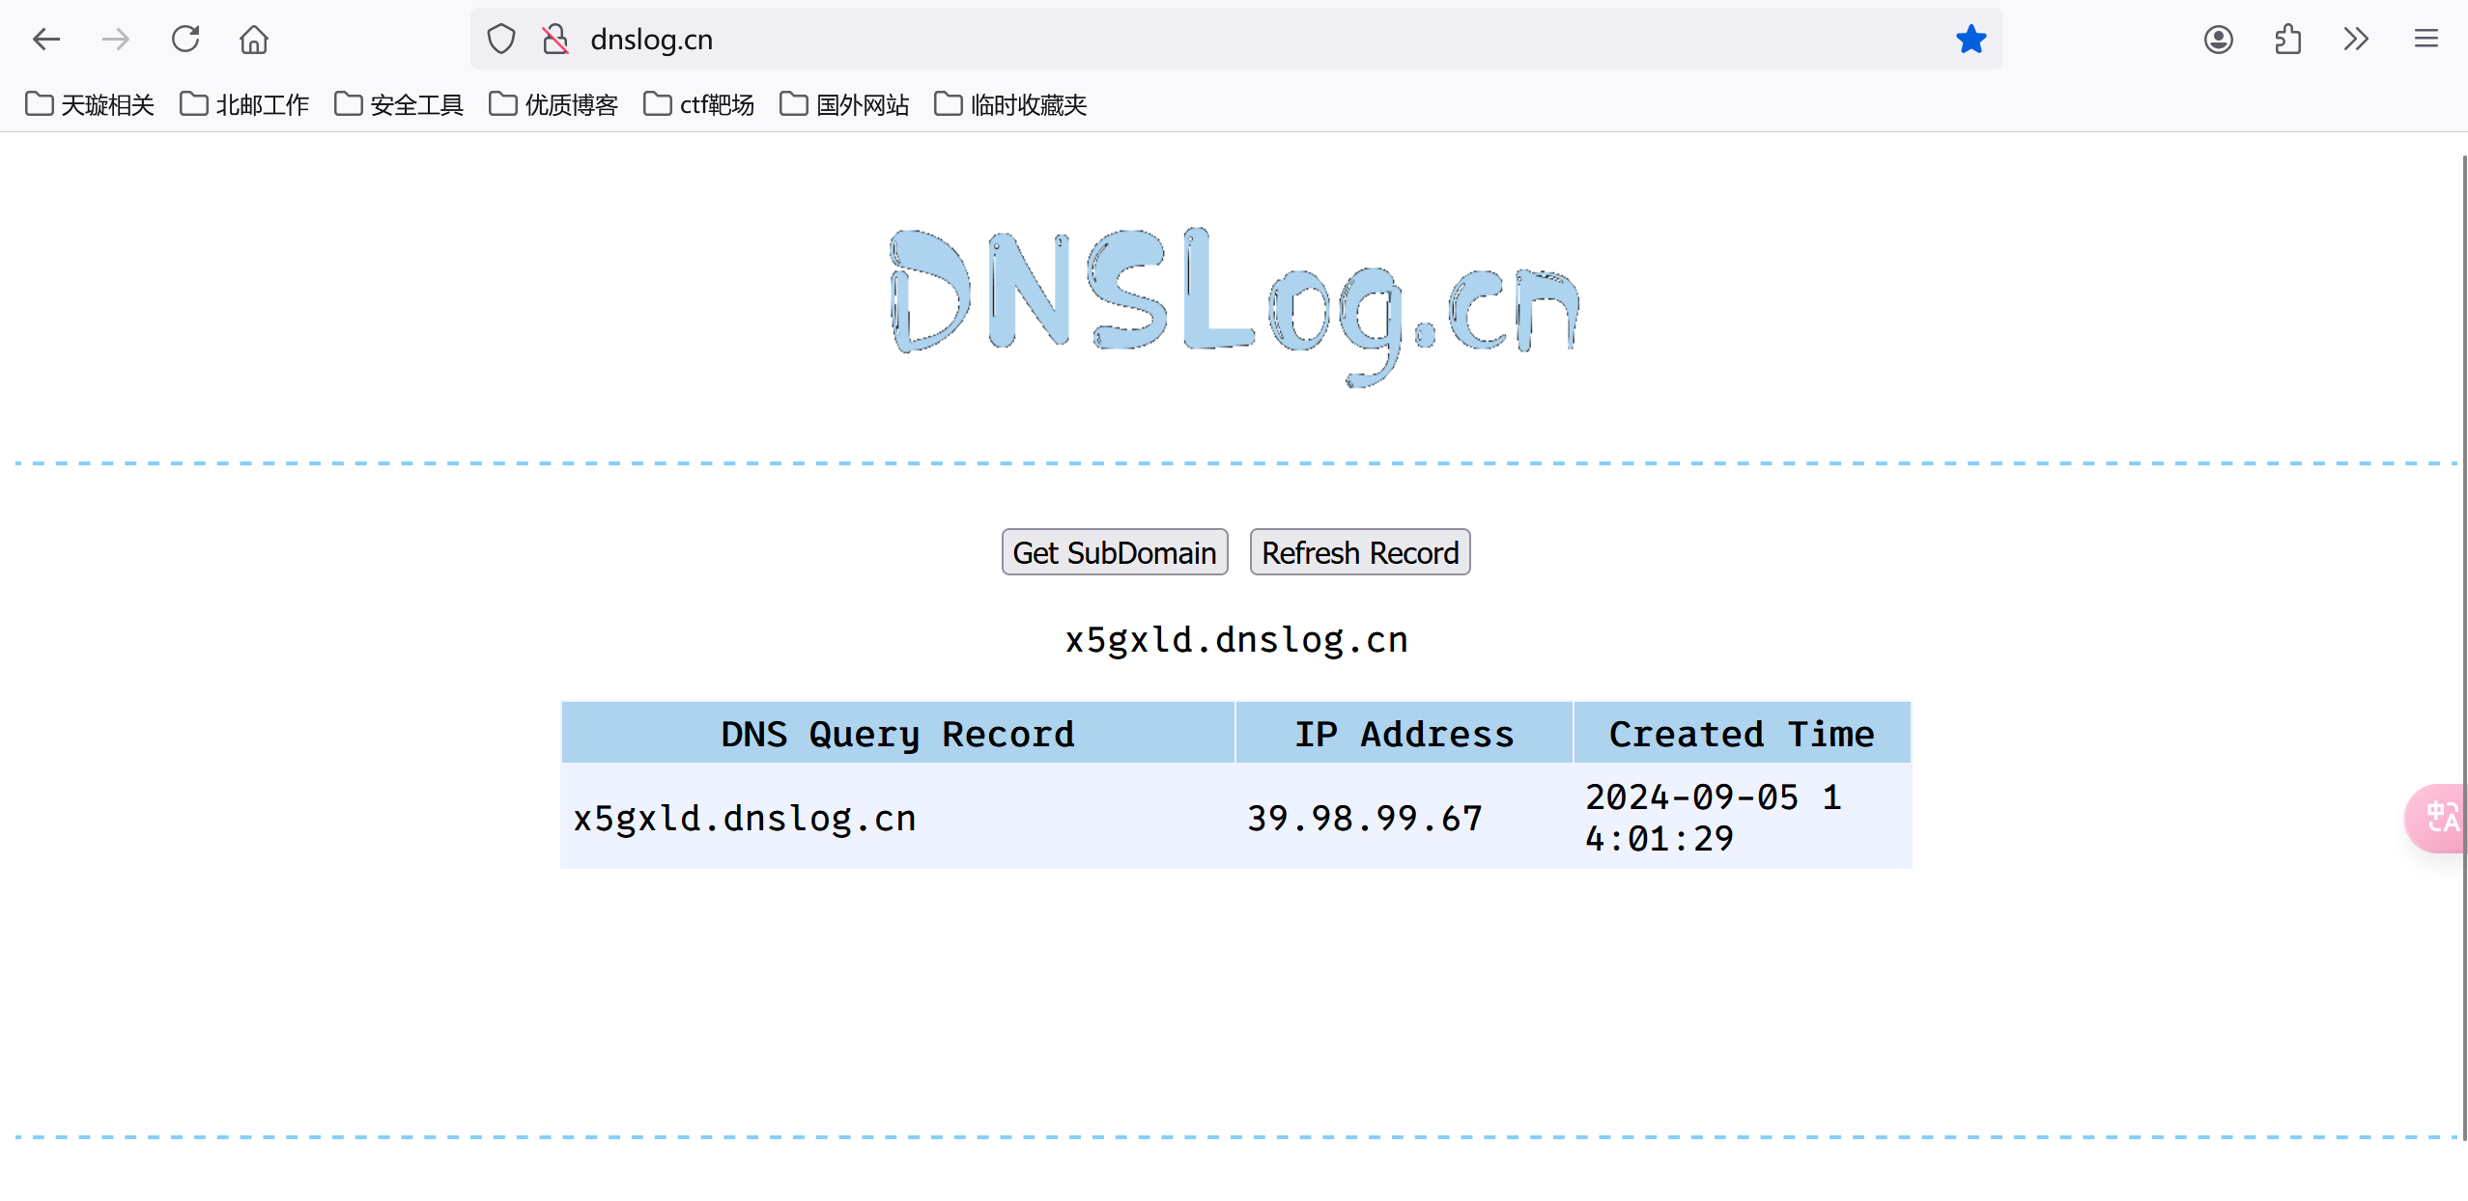Click the Get SubDomain button
The image size is (2468, 1201).
click(1114, 552)
